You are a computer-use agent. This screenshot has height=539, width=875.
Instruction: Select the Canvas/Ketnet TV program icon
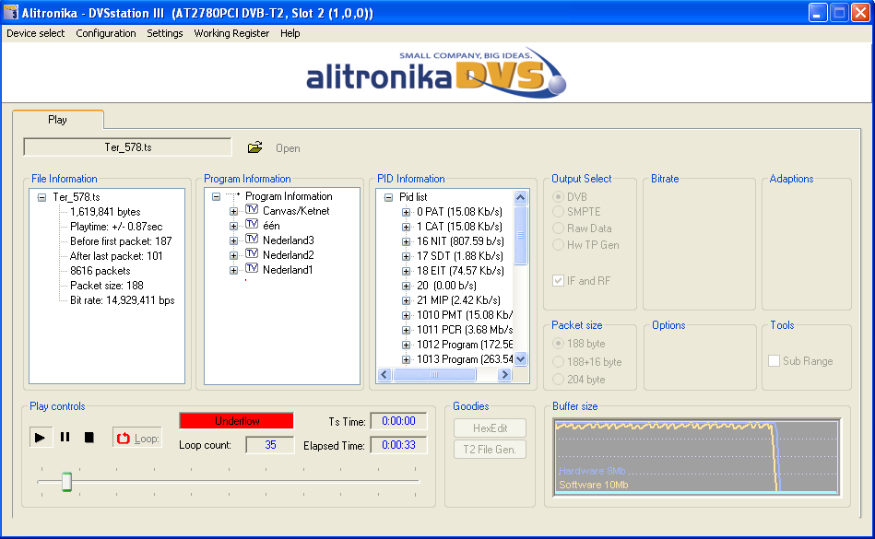point(252,211)
